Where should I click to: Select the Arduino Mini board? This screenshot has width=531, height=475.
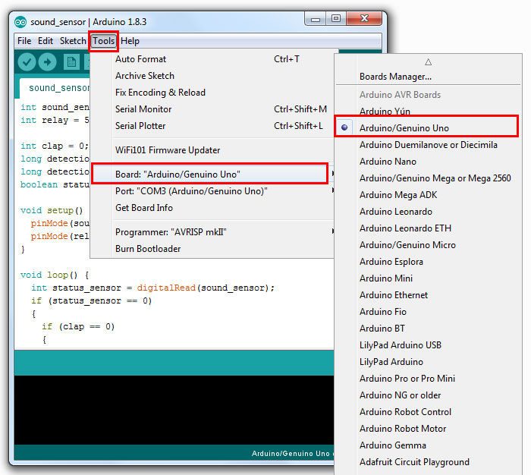point(429,278)
